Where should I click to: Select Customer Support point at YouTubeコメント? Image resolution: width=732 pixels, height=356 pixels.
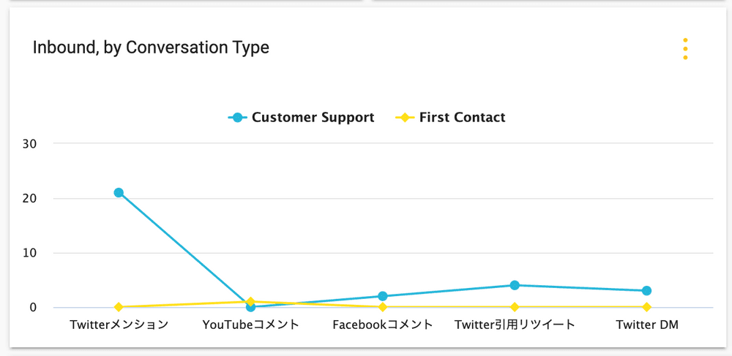click(x=250, y=308)
